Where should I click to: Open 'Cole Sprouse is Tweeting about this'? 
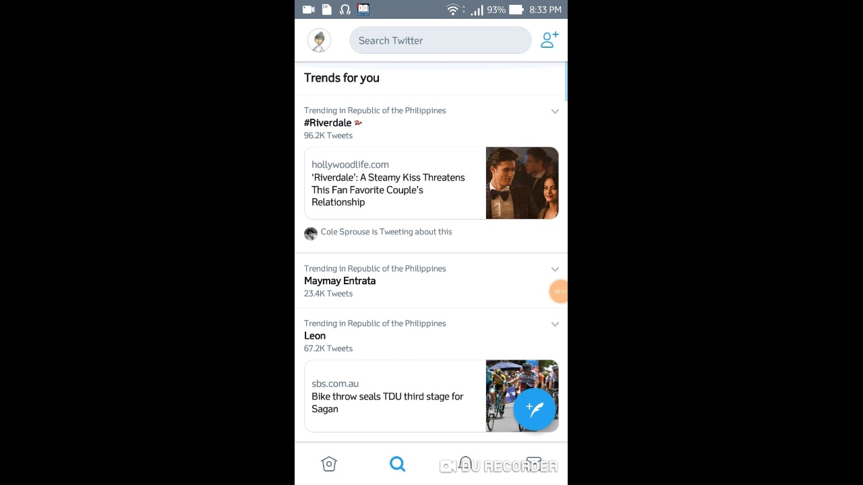click(x=386, y=232)
